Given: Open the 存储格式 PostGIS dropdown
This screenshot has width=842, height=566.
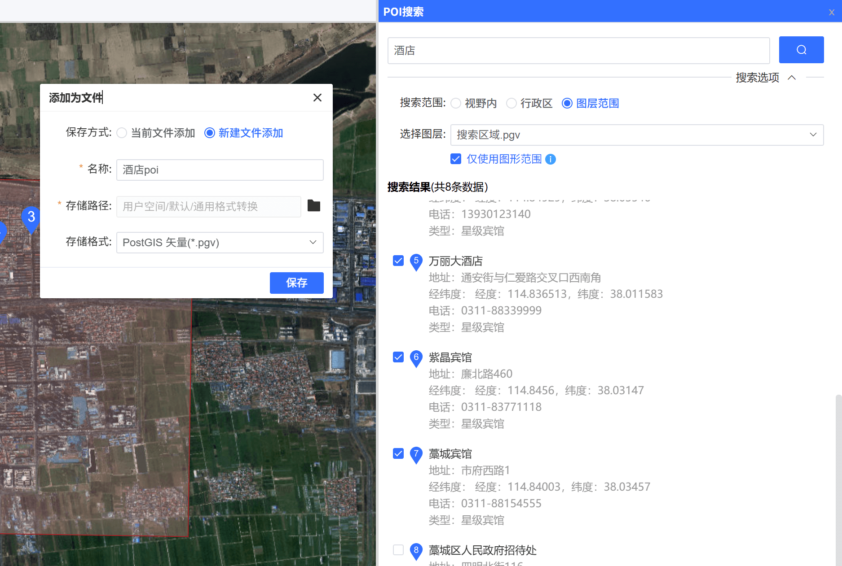Looking at the screenshot, I should pos(220,243).
